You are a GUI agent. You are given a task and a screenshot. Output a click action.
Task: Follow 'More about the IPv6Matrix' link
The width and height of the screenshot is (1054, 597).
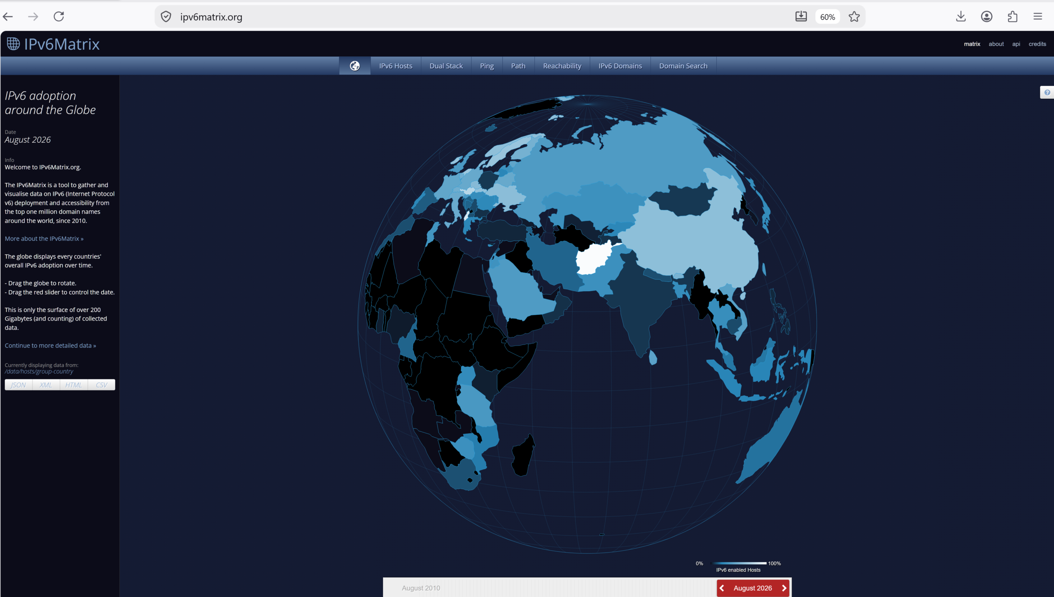pos(44,239)
